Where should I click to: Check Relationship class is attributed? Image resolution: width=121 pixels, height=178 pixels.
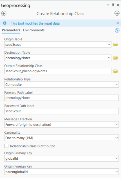(6, 146)
